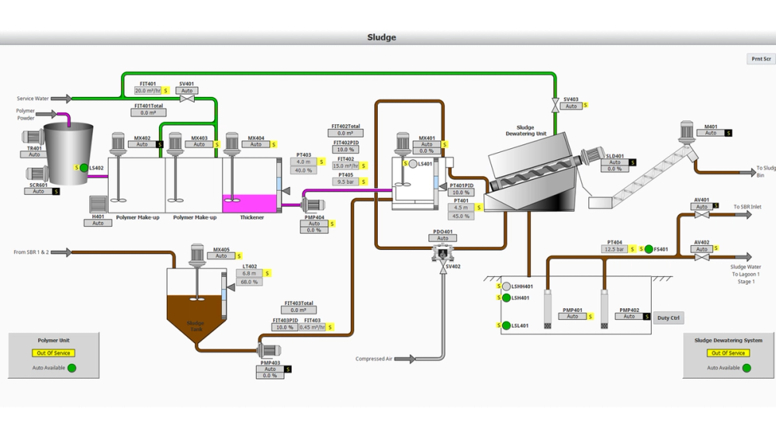This screenshot has width=776, height=437.
Task: Click the polymer powder hopper tank
Action: (x=69, y=154)
